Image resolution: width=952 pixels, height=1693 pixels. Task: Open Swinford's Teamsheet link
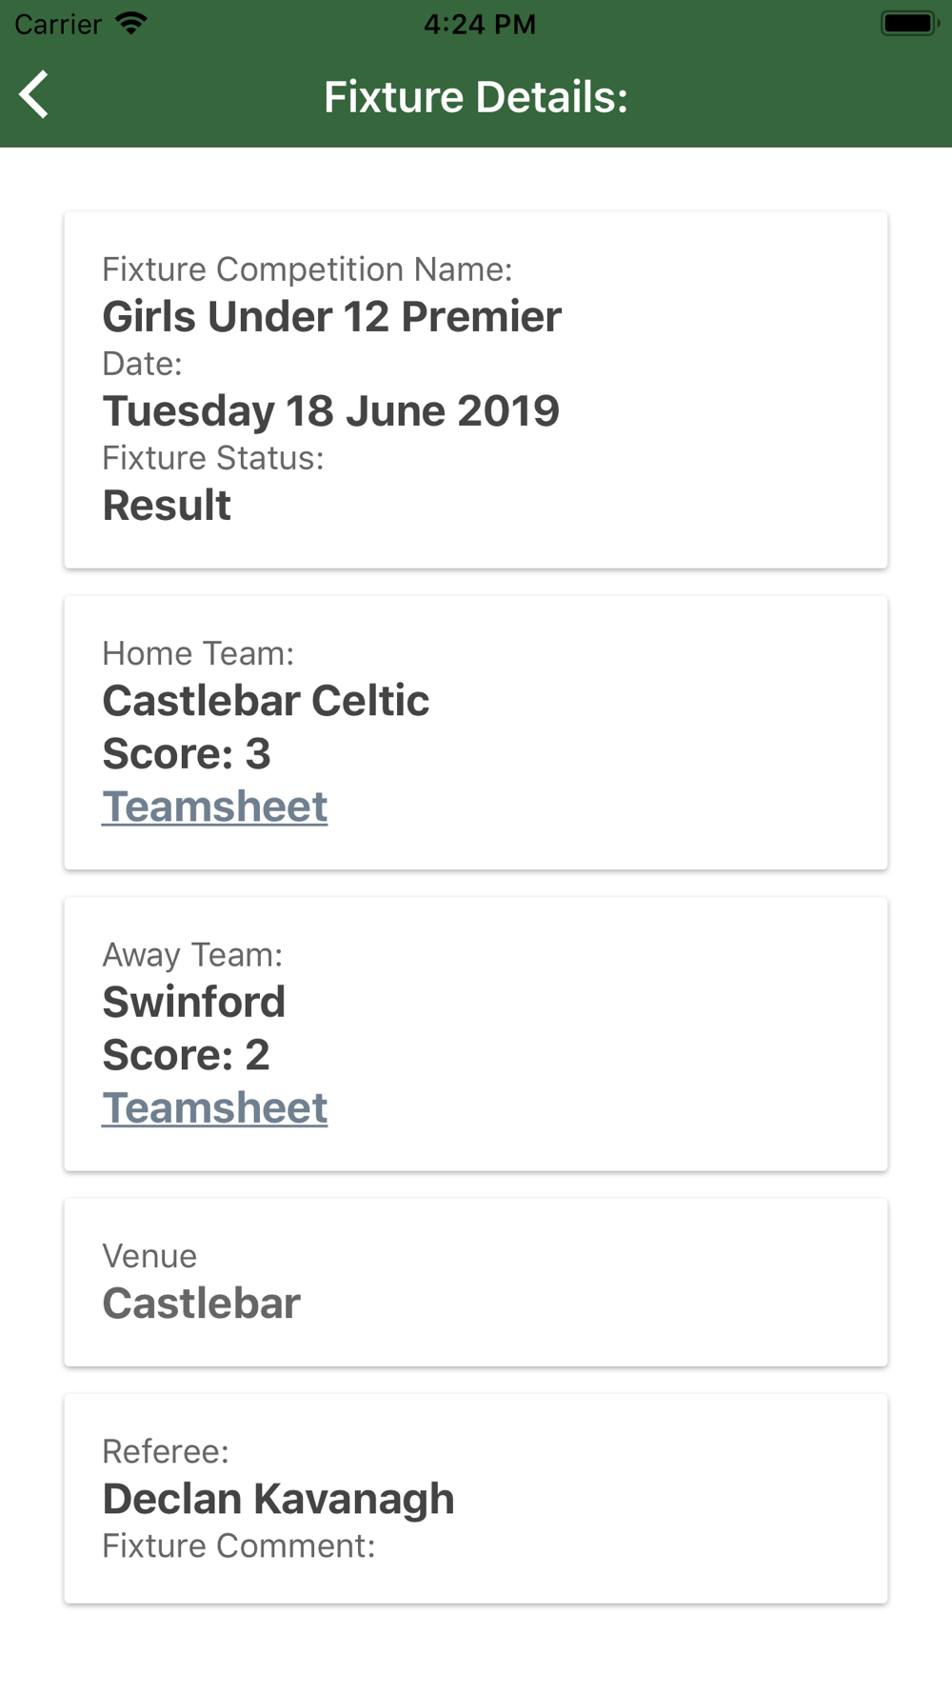(x=215, y=1107)
